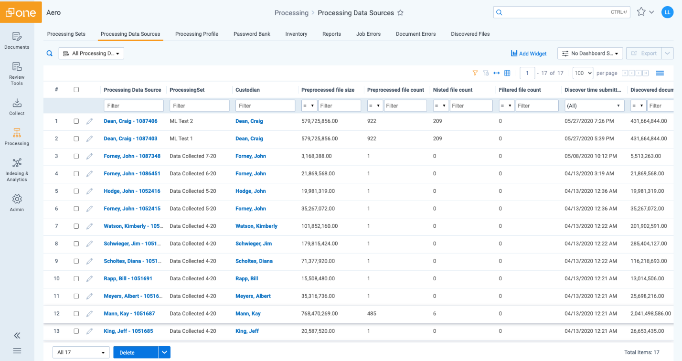Check the box for row 1
This screenshot has width=682, height=361.
point(76,121)
